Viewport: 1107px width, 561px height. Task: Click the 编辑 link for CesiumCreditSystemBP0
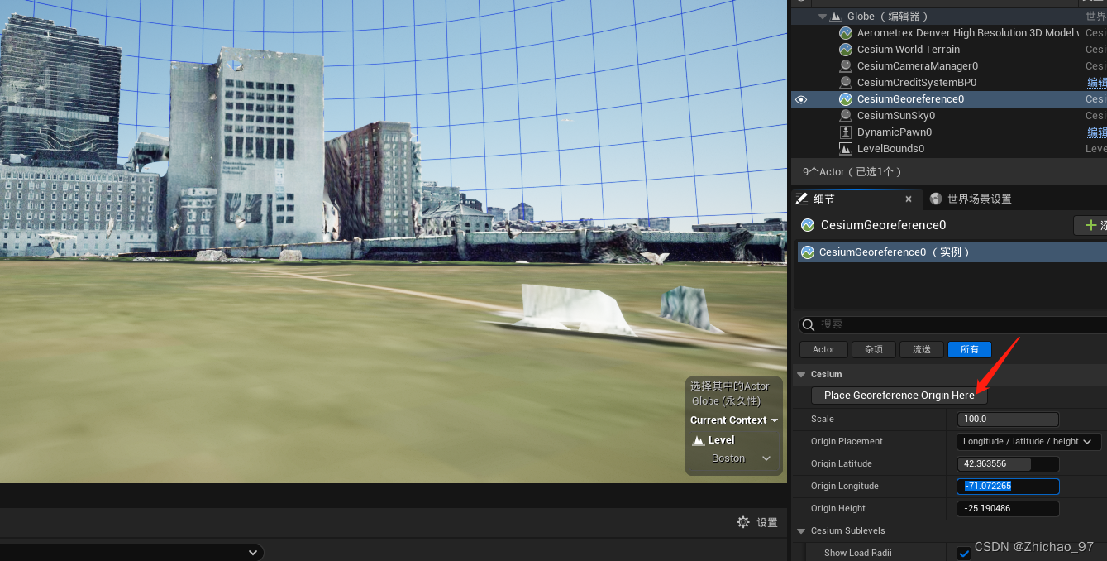pos(1096,83)
